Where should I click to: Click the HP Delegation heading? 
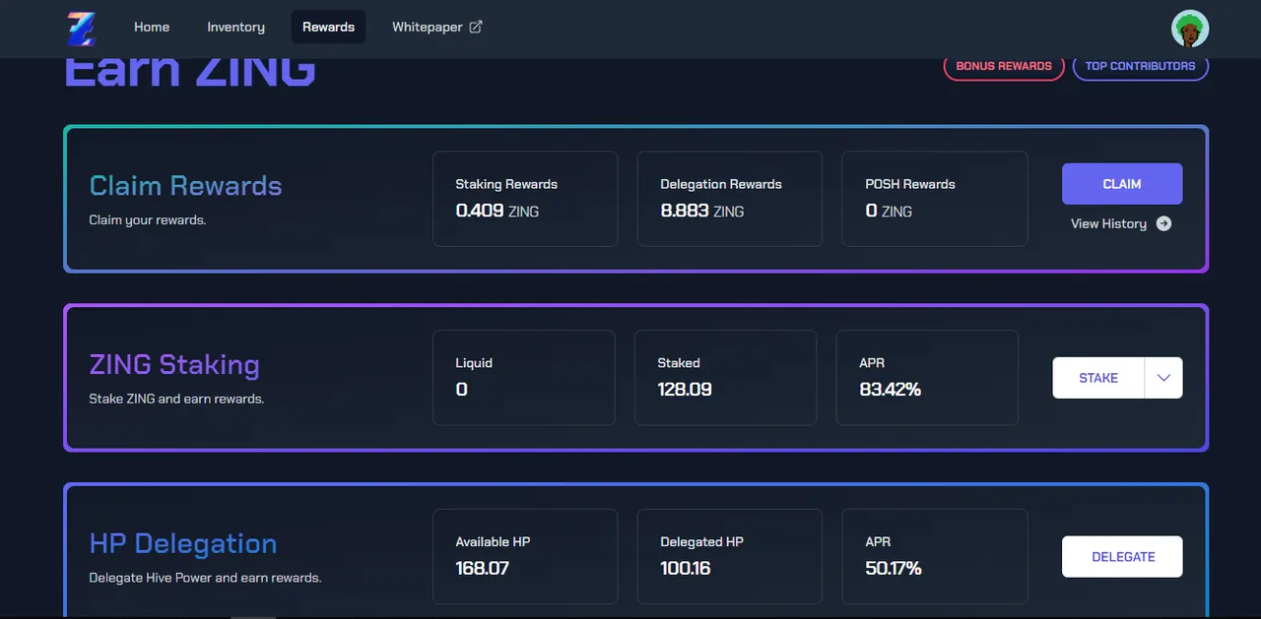pyautogui.click(x=183, y=544)
